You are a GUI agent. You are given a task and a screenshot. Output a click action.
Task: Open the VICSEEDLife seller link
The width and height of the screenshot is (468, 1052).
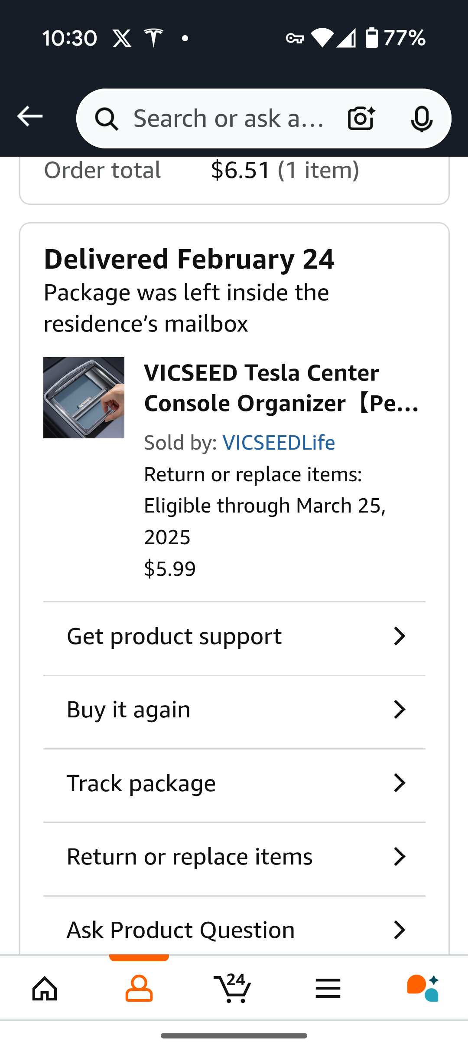[279, 443]
